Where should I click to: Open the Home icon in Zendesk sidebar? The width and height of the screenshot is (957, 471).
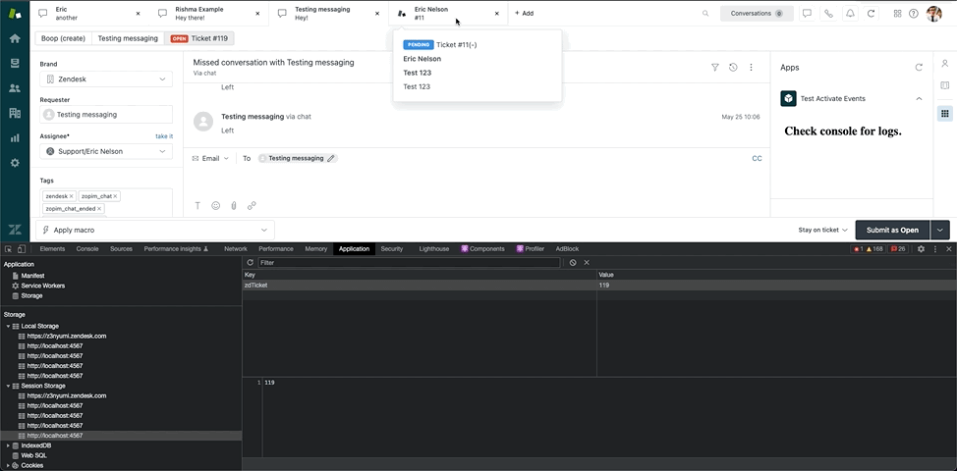coord(15,38)
